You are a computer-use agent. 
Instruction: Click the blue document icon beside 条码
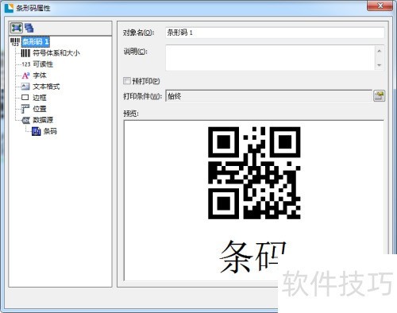coord(36,131)
